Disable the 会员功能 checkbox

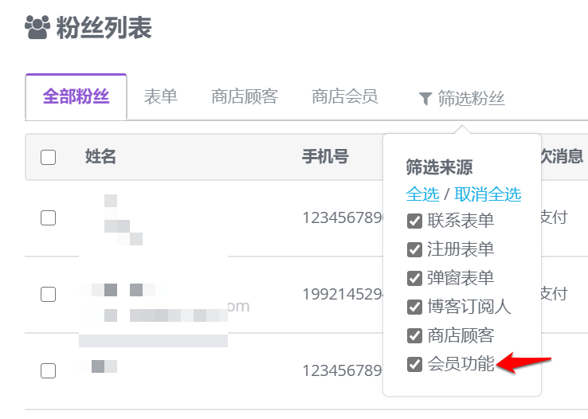click(414, 364)
